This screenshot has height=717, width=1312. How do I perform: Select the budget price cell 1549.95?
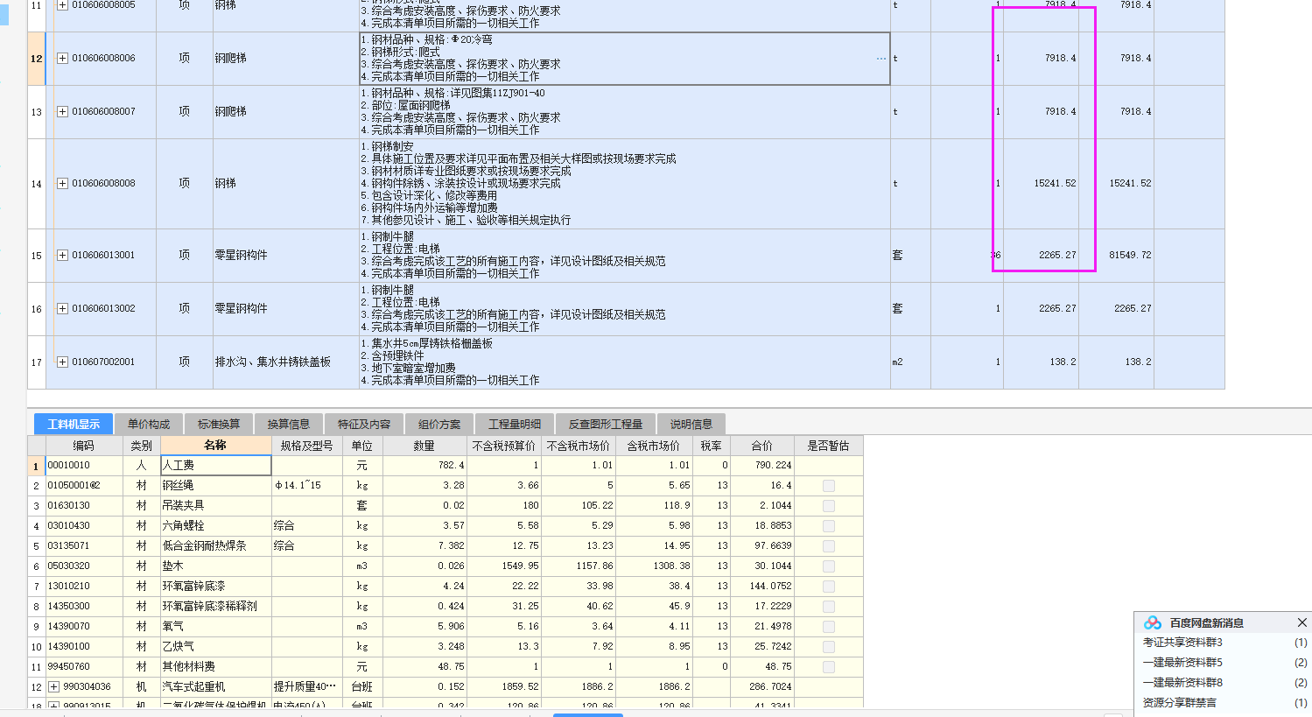click(x=503, y=566)
